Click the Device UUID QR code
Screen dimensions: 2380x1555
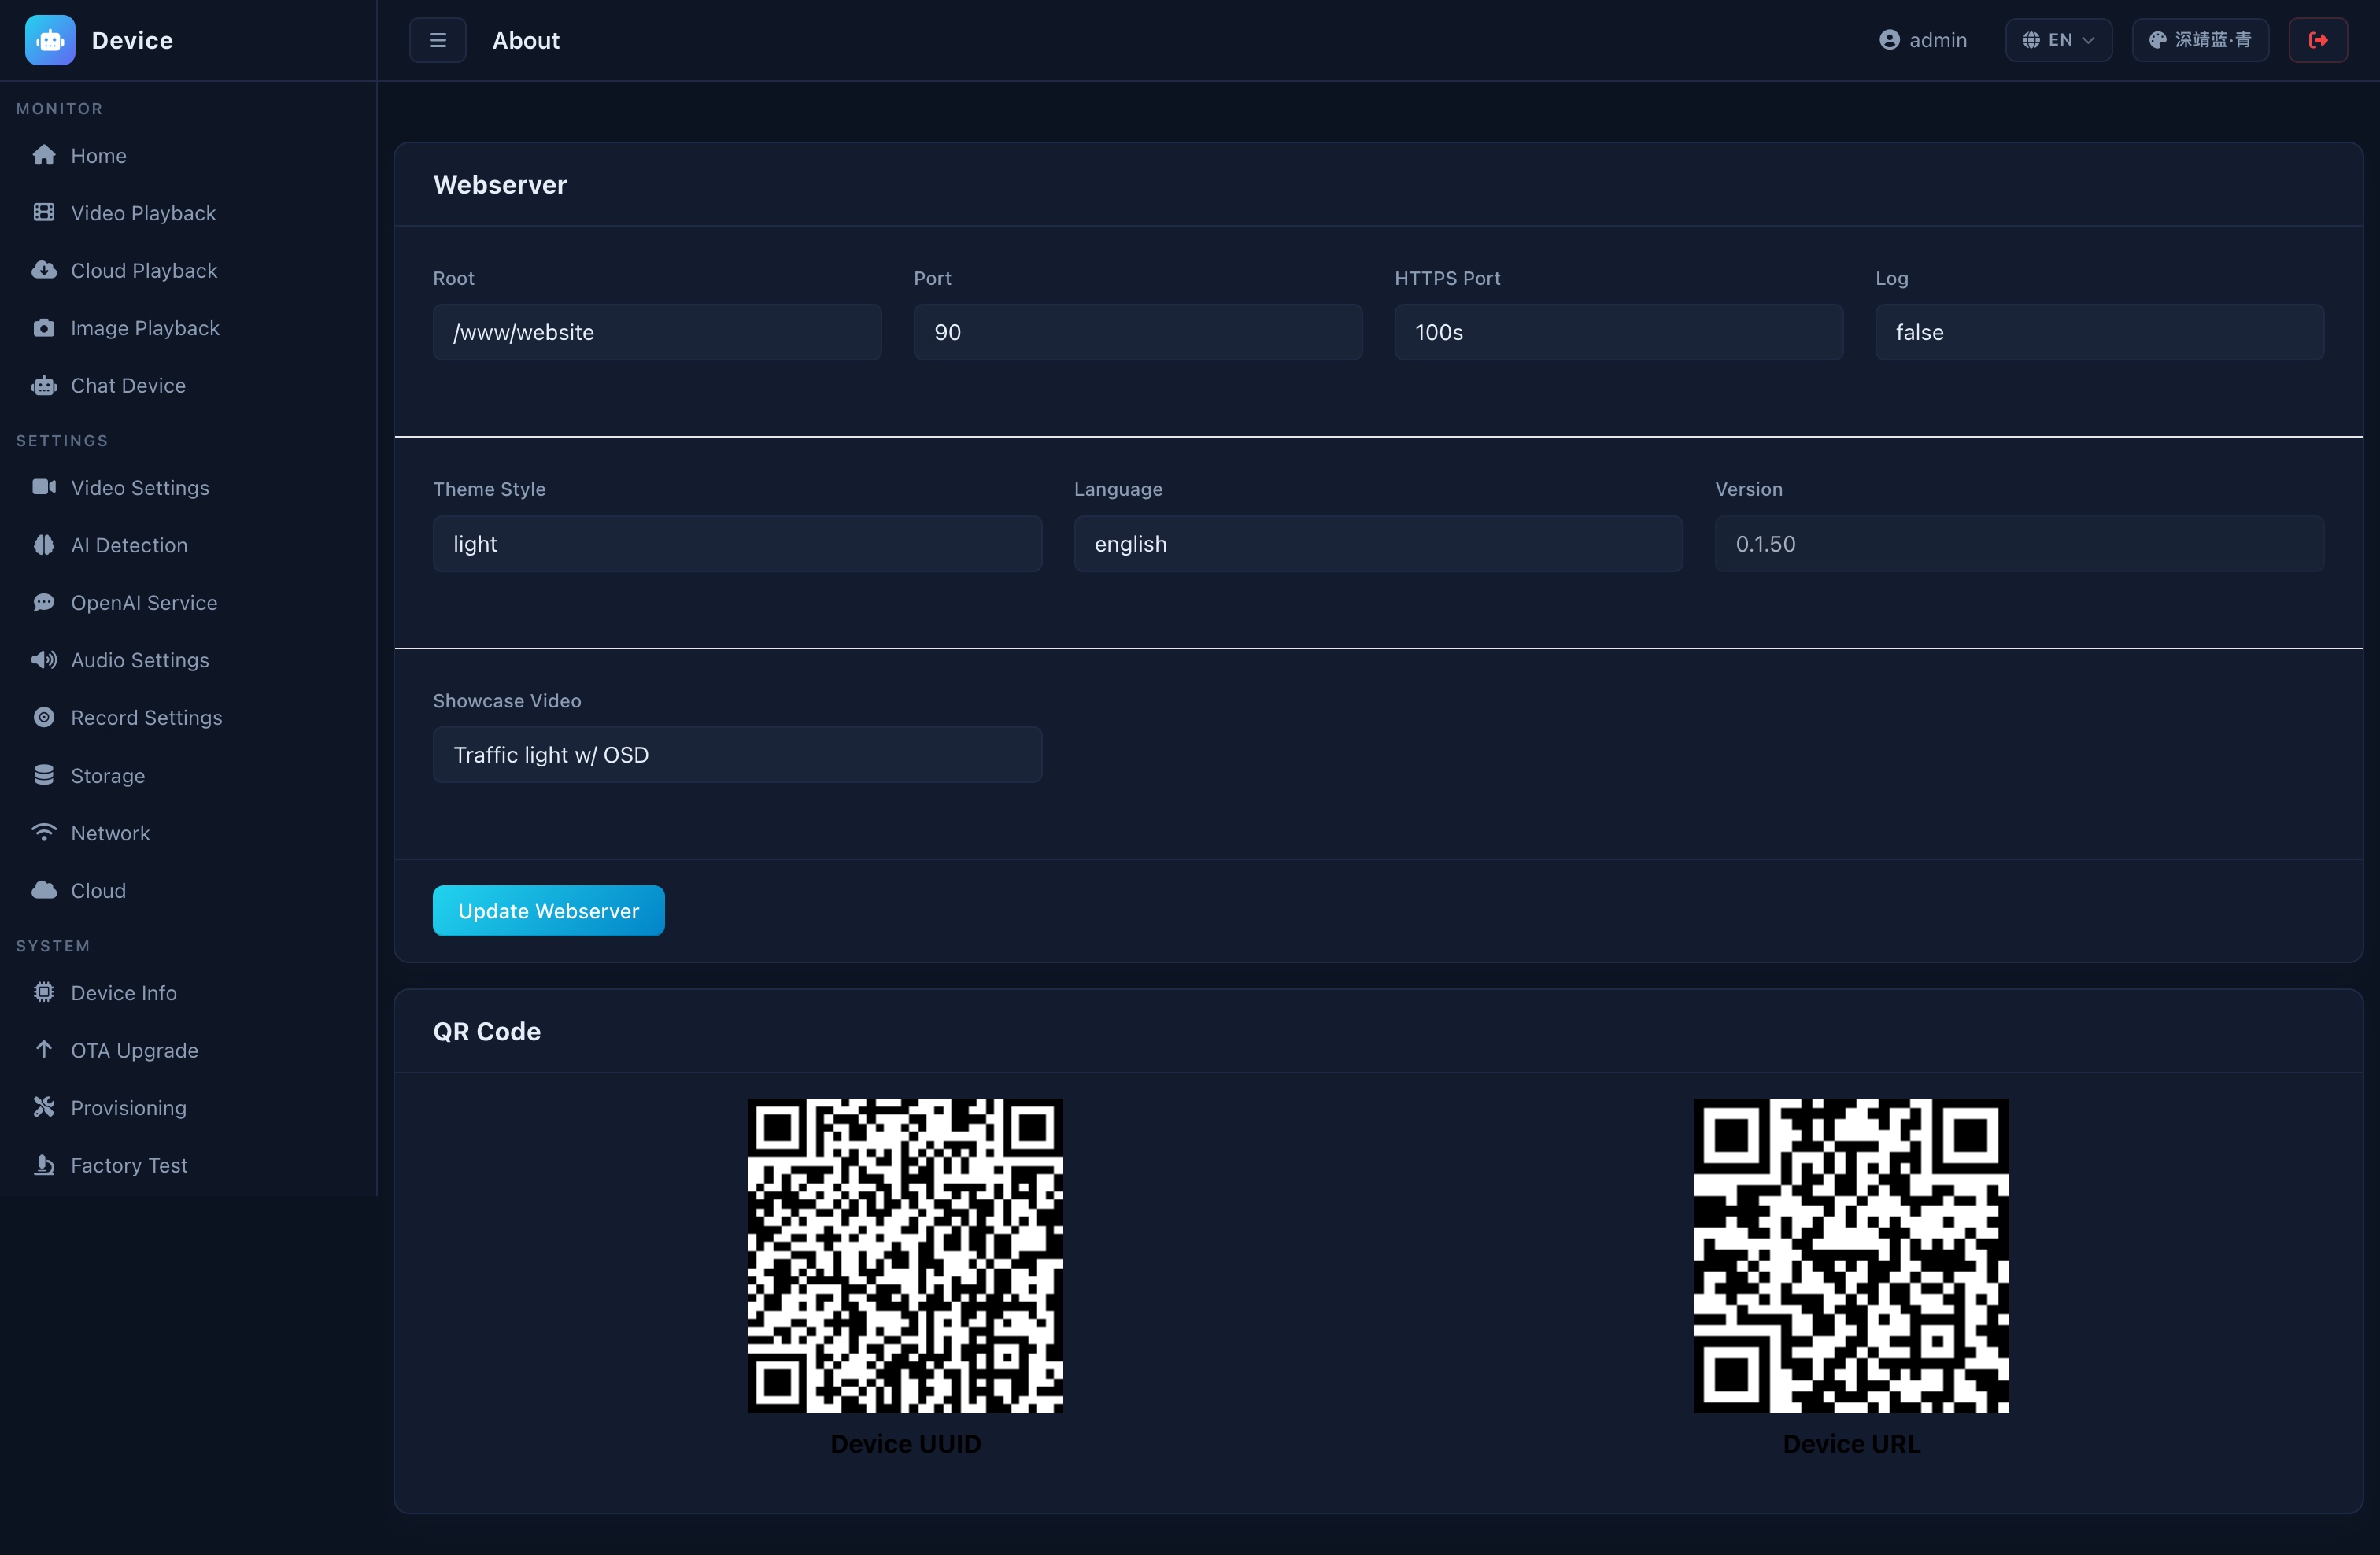905,1256
